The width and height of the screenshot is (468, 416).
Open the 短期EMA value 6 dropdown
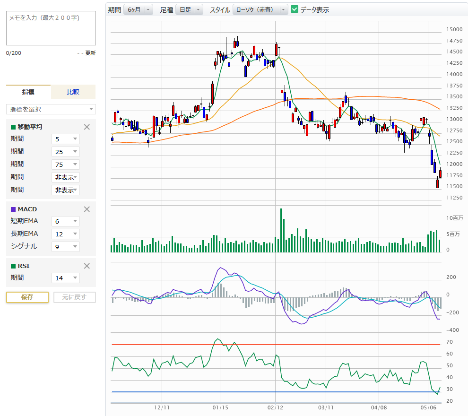click(x=66, y=221)
